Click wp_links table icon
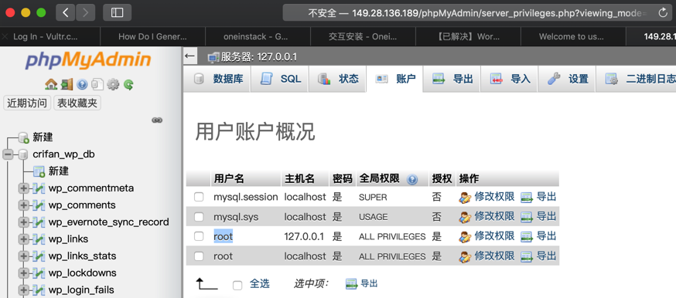 coord(39,239)
